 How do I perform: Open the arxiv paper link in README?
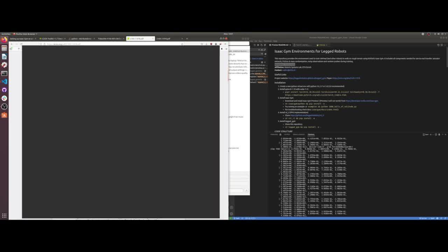click(346, 78)
